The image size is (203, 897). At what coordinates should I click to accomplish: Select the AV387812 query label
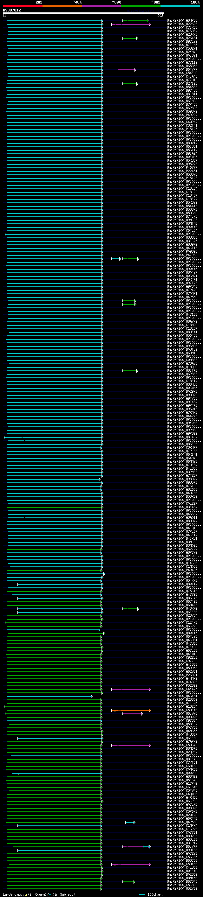12,10
